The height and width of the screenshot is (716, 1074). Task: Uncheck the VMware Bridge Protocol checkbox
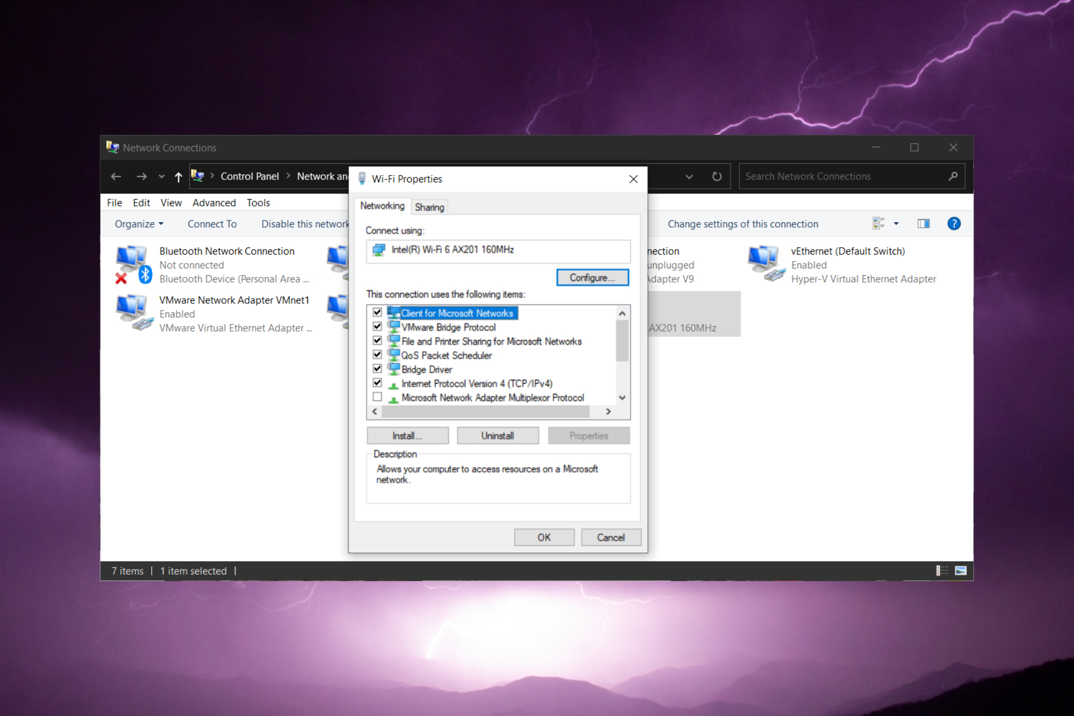[x=378, y=327]
